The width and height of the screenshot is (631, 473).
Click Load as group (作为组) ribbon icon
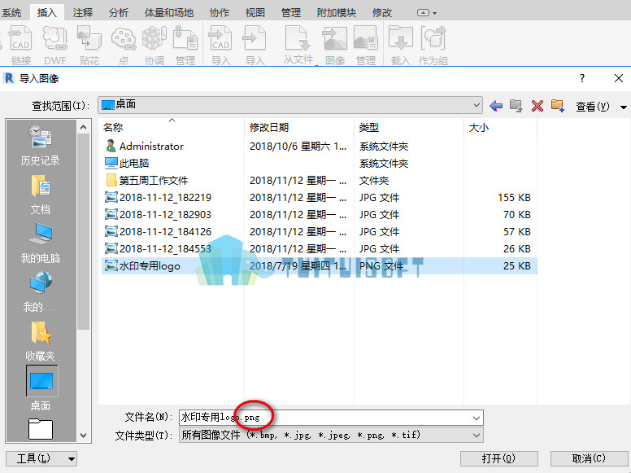[433, 38]
